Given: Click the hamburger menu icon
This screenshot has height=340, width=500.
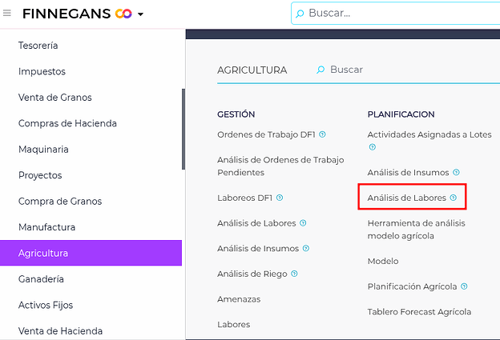Looking at the screenshot, I should (x=7, y=14).
